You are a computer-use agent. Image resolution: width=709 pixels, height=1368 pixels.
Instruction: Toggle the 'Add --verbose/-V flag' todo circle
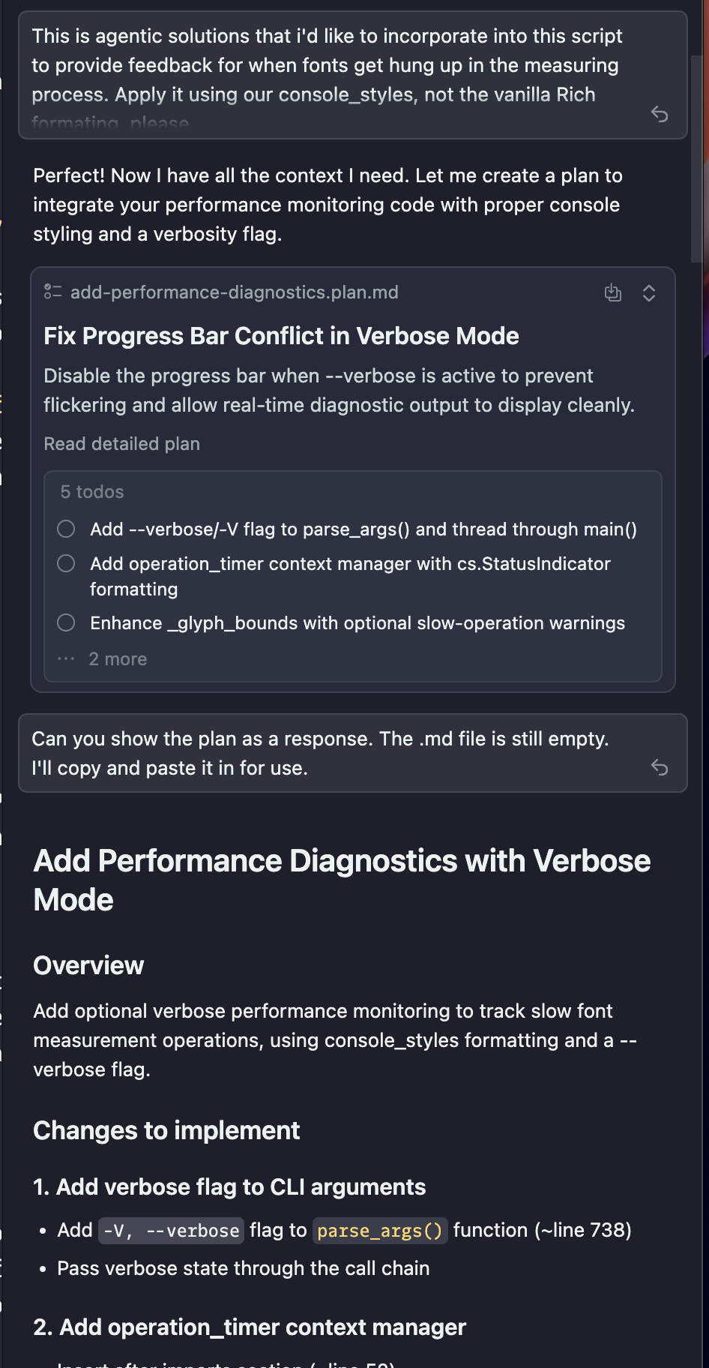click(x=66, y=529)
